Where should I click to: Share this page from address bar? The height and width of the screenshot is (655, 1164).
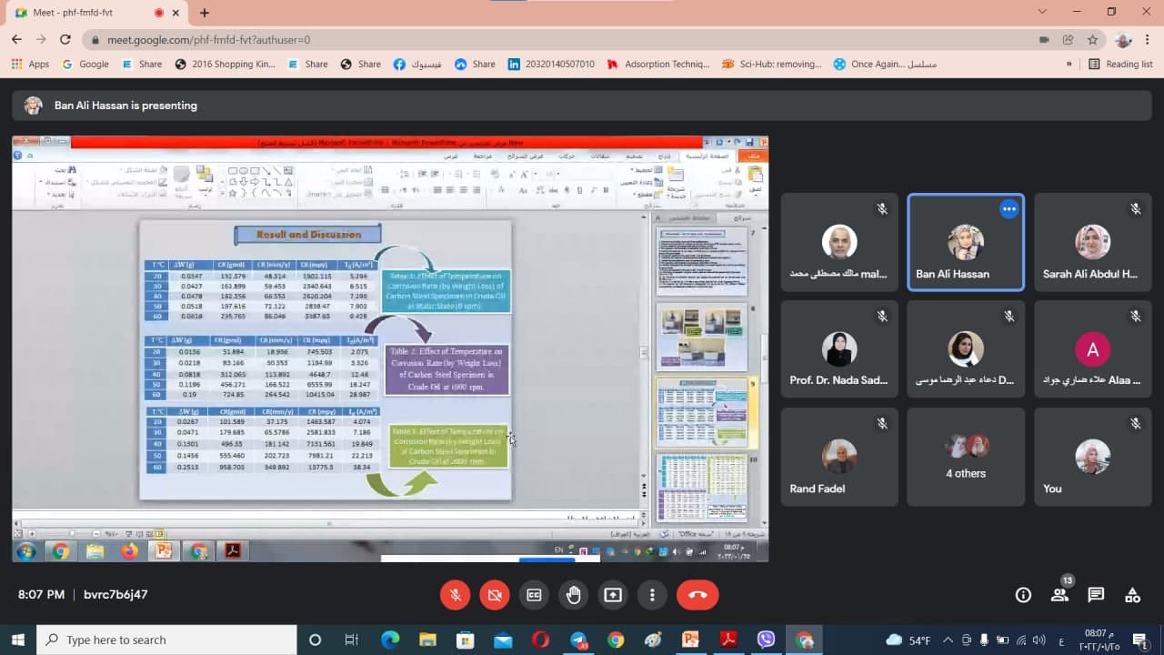point(1068,40)
